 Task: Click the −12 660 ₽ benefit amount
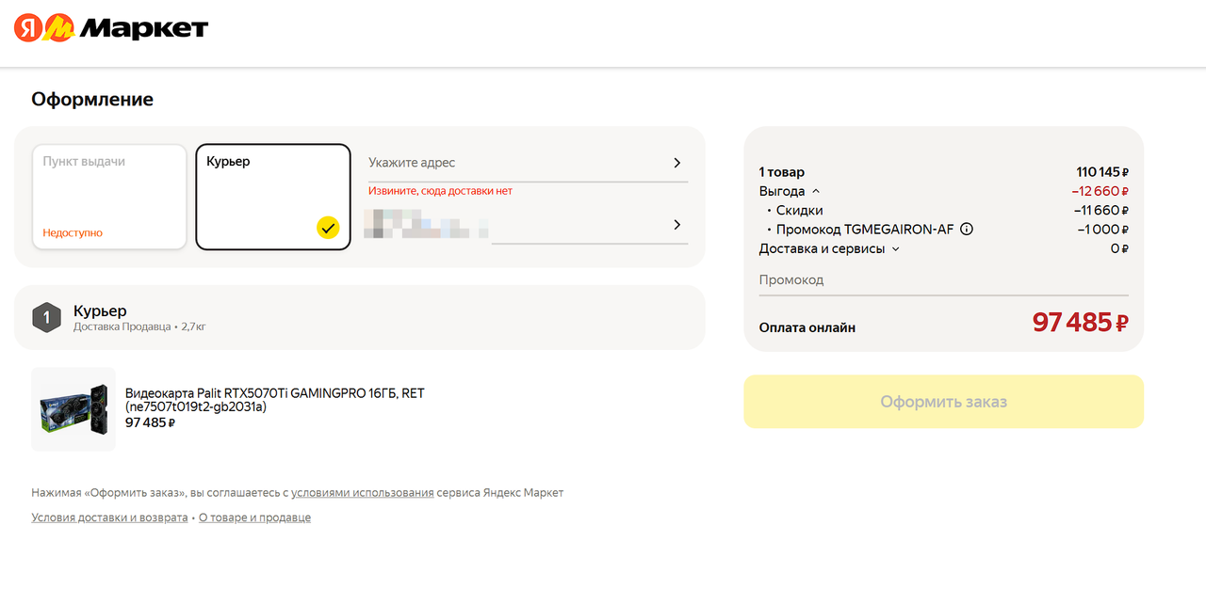tap(1100, 192)
